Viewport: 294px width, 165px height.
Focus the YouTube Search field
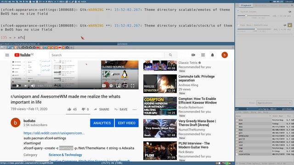107,55
